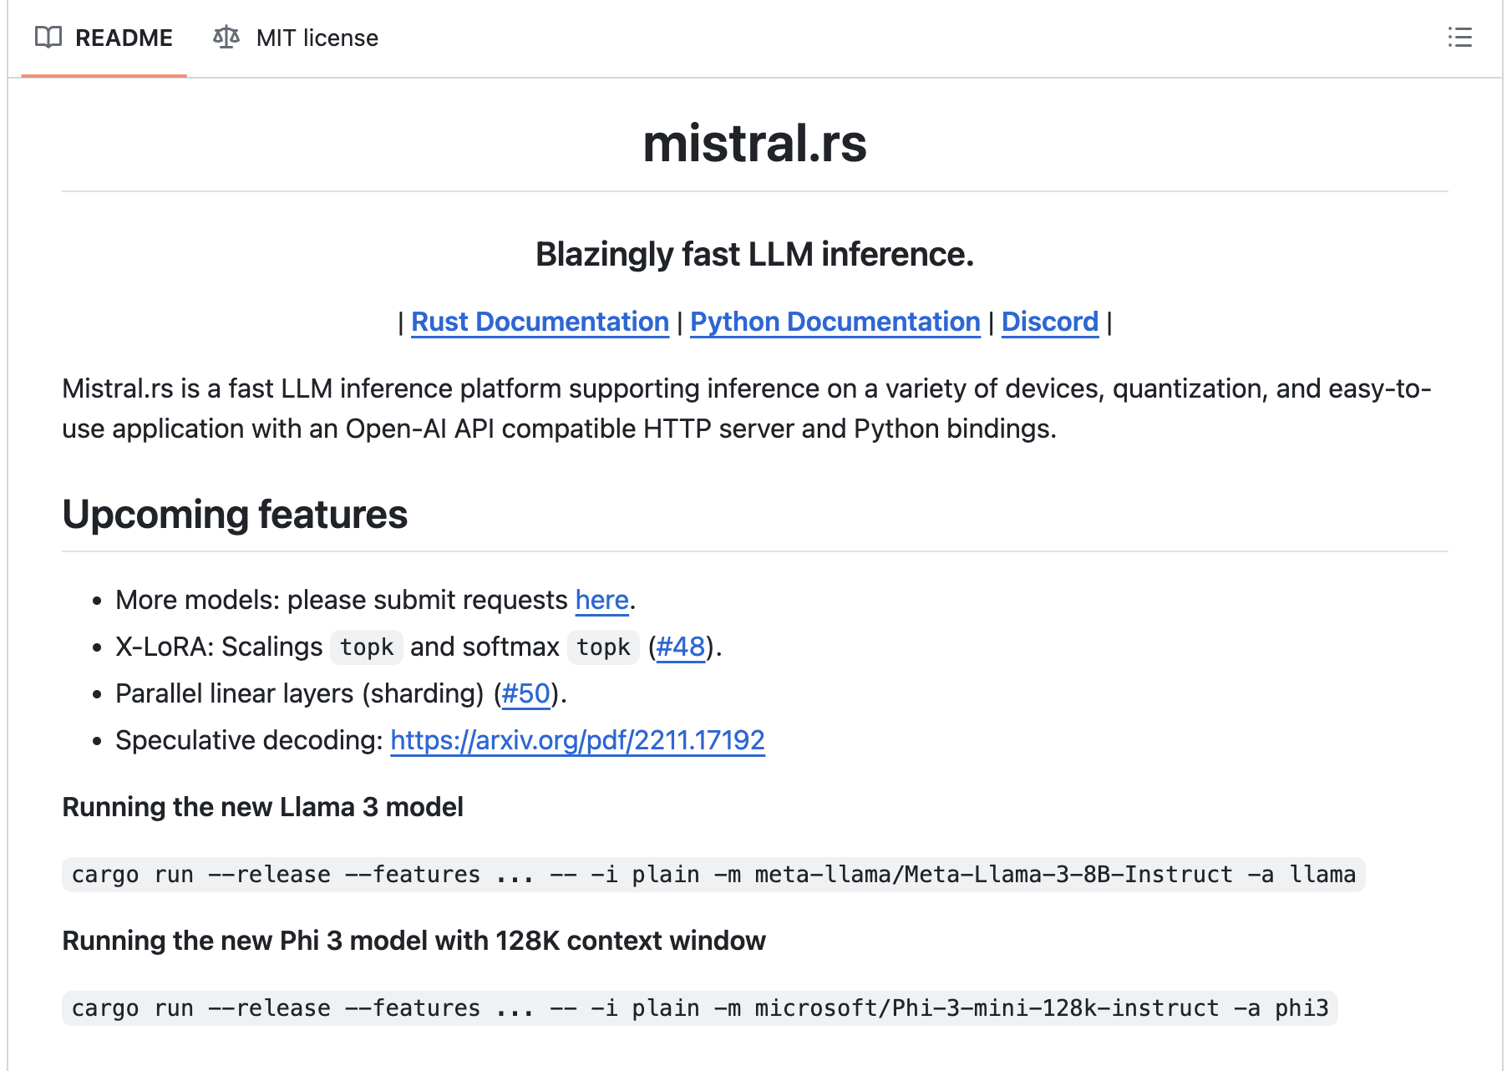The height and width of the screenshot is (1071, 1512).
Task: Open the Rust Documentation link
Action: (x=539, y=322)
